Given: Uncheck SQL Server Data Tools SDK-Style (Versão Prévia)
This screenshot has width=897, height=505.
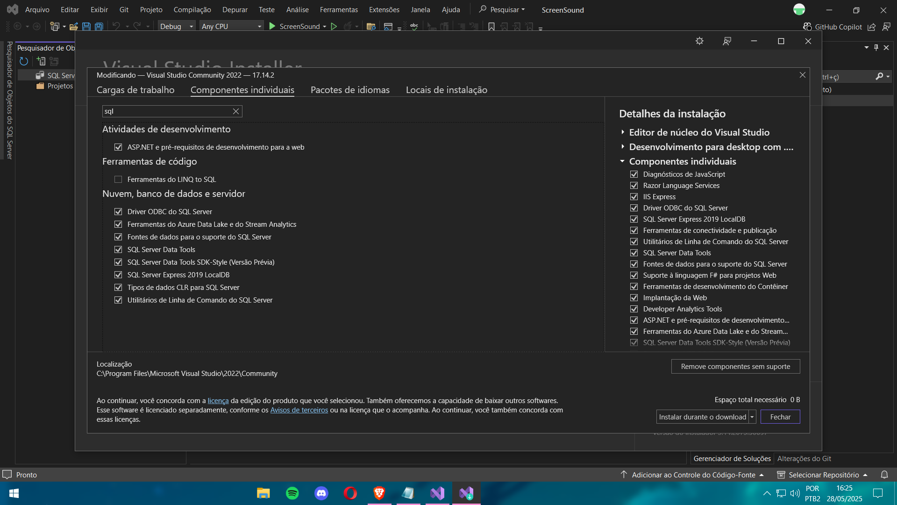Looking at the screenshot, I should point(118,262).
